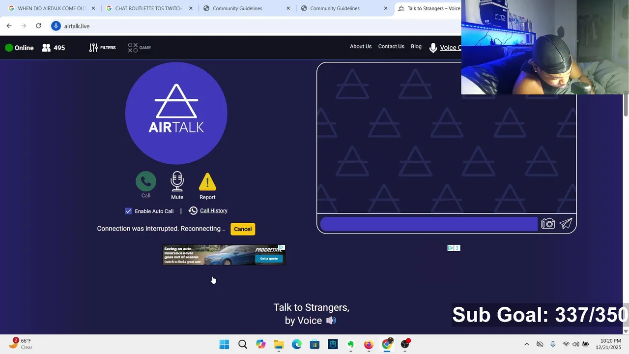
Task: Close the WHEN DID AIRTALK COME OUT tab
Action: (x=93, y=8)
